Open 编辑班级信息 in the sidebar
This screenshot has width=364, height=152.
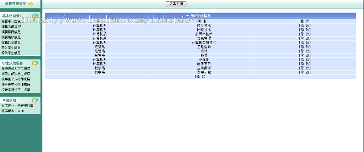point(11,37)
